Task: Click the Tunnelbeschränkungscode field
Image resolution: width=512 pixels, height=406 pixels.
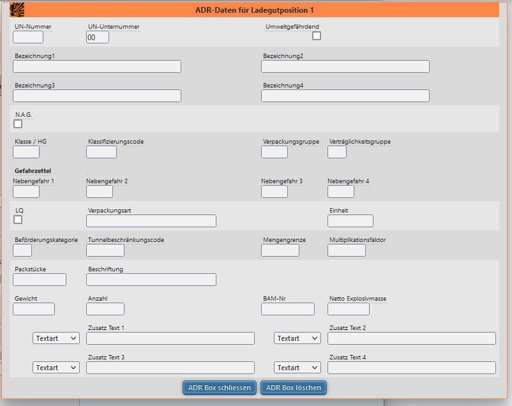Action: tap(105, 250)
